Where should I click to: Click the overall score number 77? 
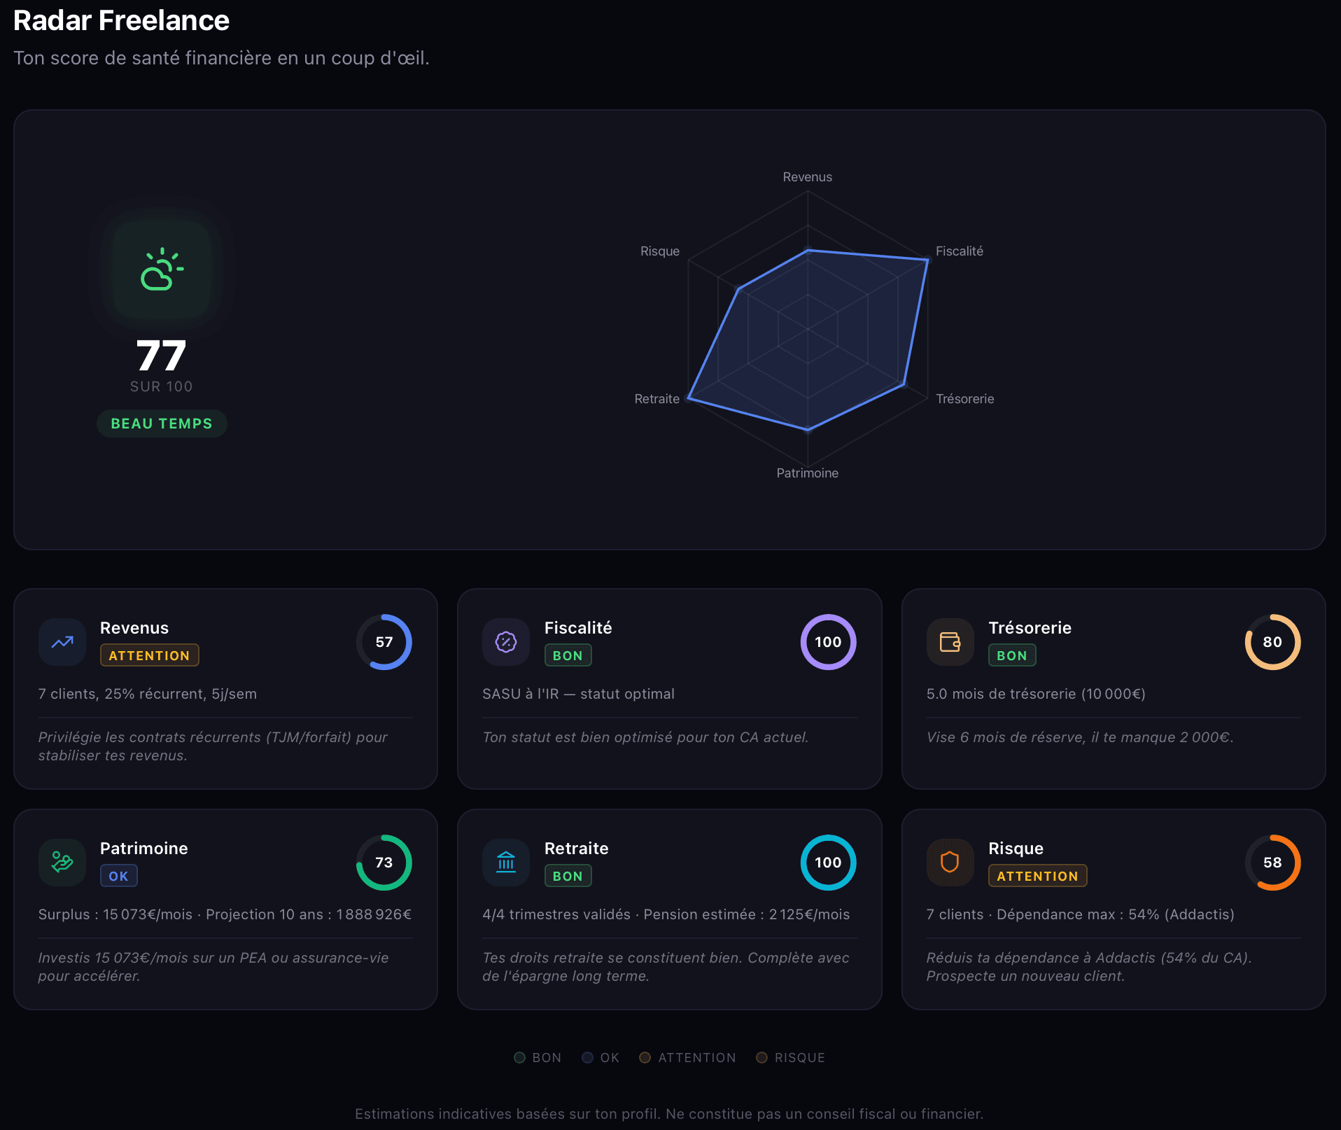pos(161,356)
